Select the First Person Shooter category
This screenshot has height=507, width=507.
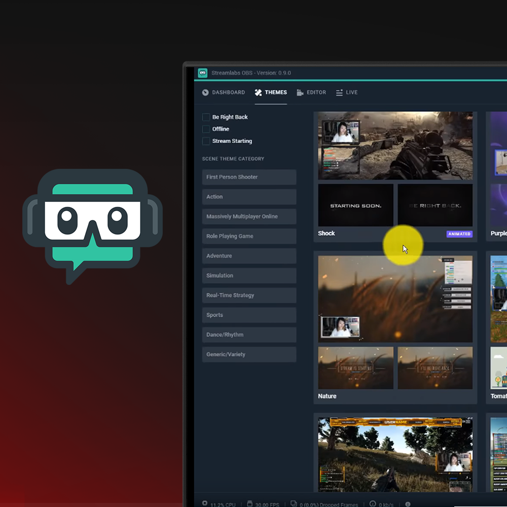click(249, 177)
